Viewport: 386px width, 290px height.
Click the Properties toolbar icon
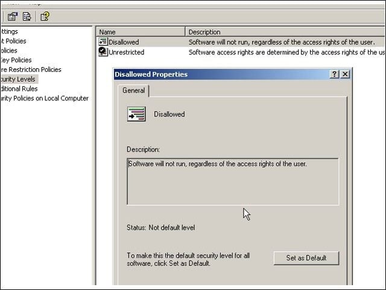[12, 16]
